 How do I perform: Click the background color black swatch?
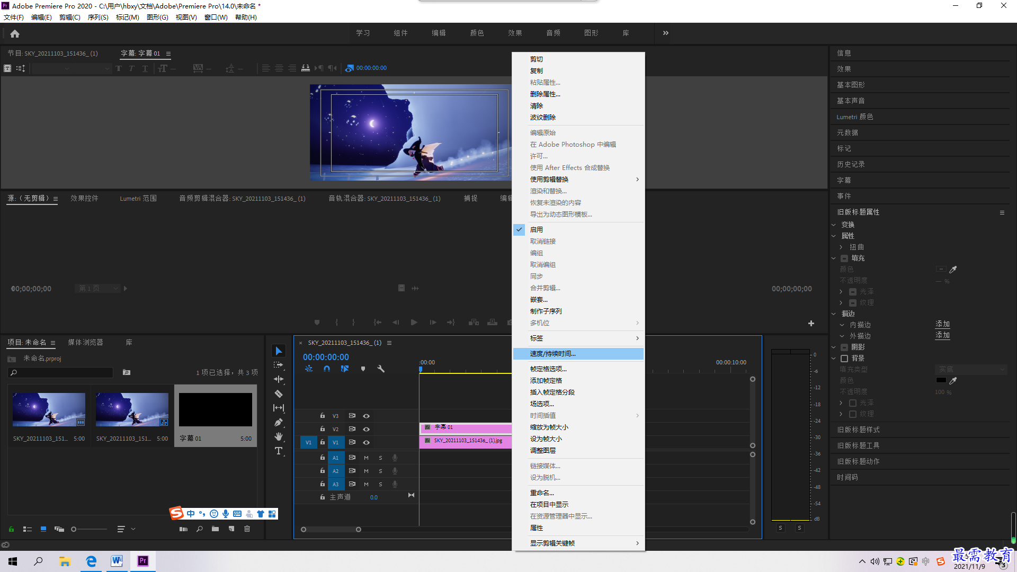941,380
